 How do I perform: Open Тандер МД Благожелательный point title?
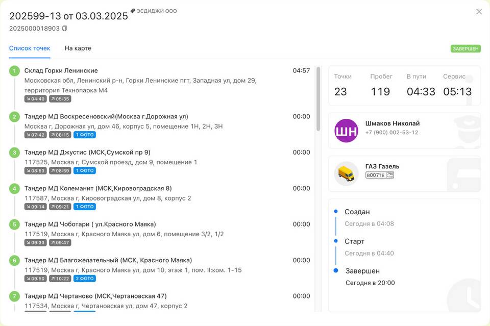click(108, 260)
